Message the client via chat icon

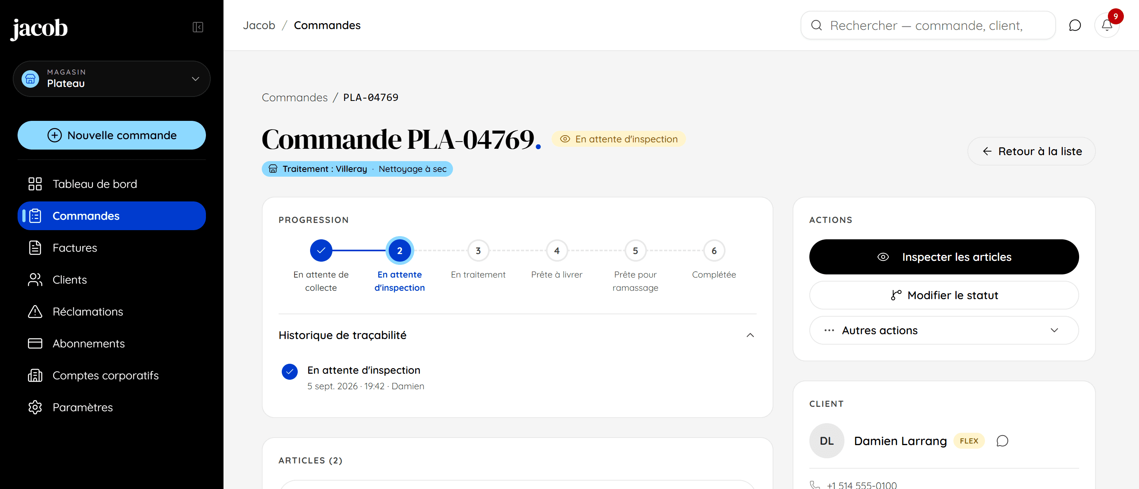[1002, 441]
